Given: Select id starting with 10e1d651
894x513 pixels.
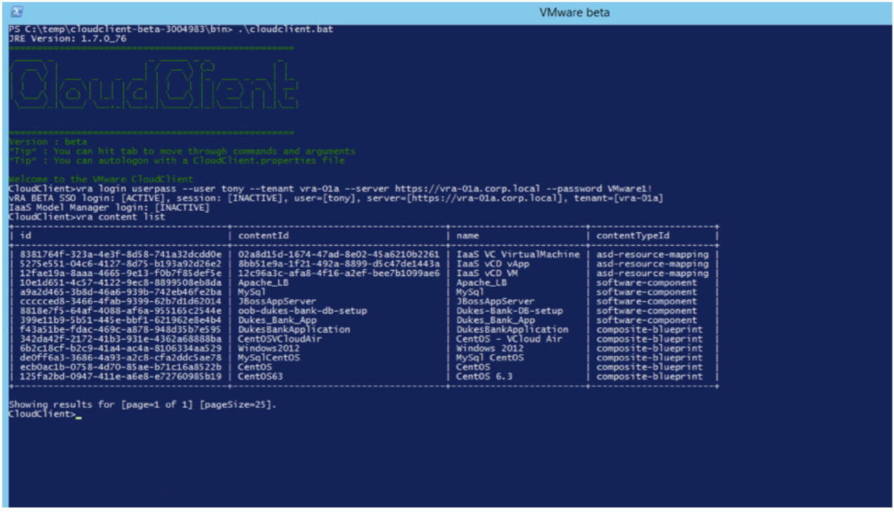Looking at the screenshot, I should 120,283.
